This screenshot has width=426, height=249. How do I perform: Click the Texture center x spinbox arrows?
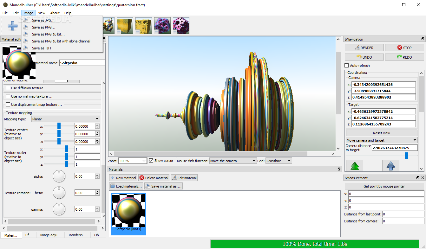tap(97, 126)
